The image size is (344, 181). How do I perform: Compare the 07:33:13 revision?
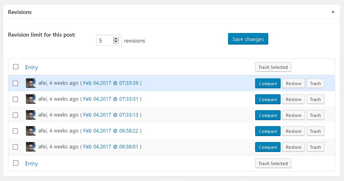click(267, 115)
